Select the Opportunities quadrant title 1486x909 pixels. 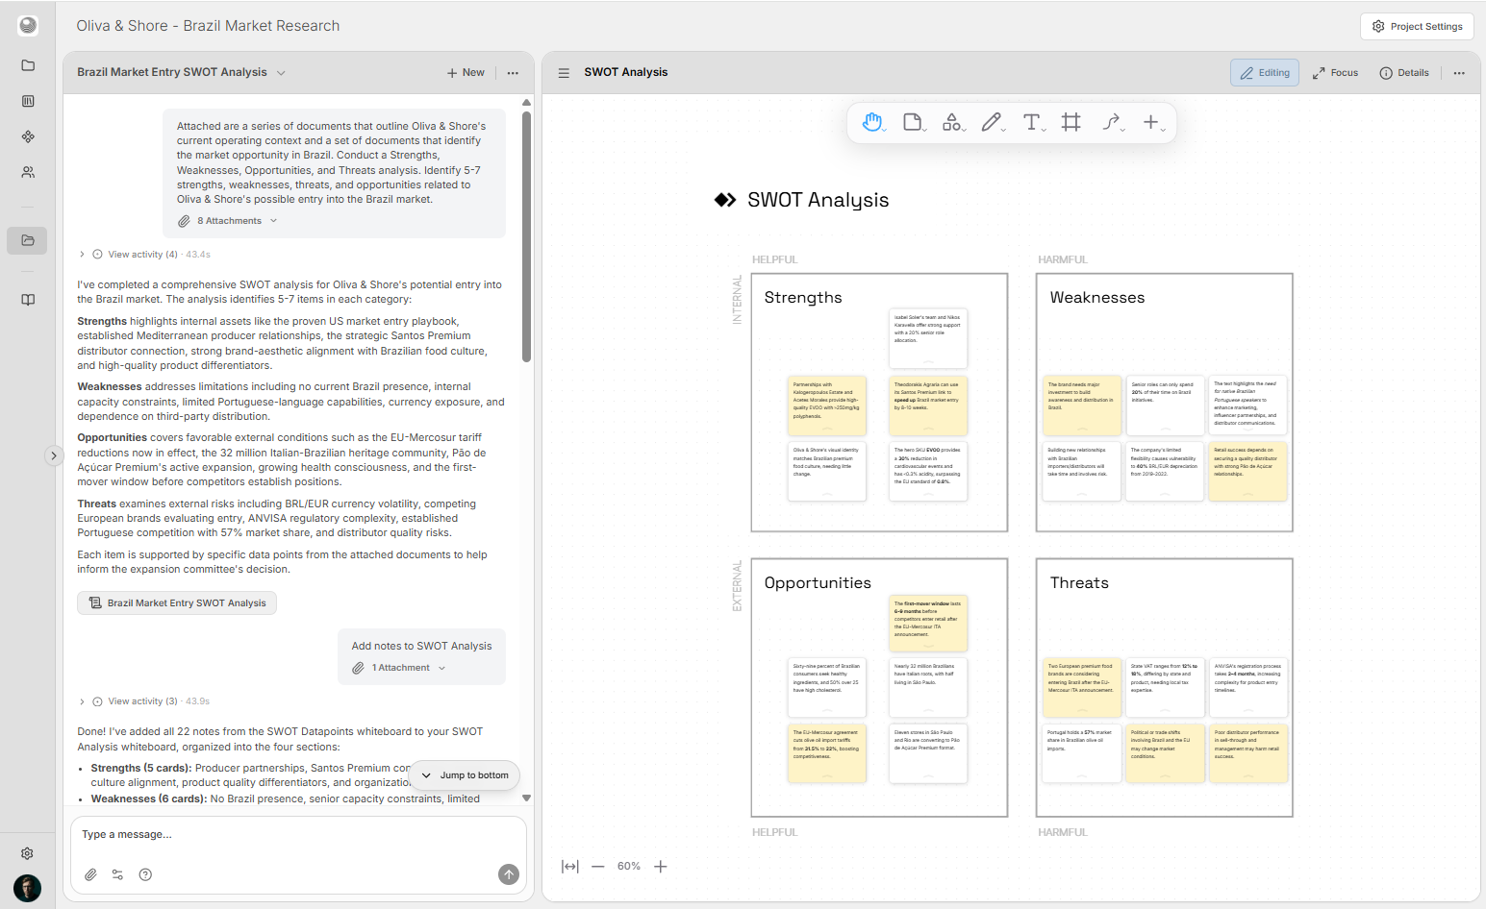pyautogui.click(x=818, y=583)
